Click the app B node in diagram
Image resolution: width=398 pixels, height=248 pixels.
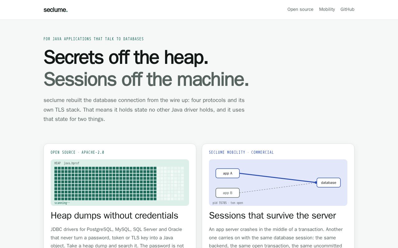tap(228, 193)
